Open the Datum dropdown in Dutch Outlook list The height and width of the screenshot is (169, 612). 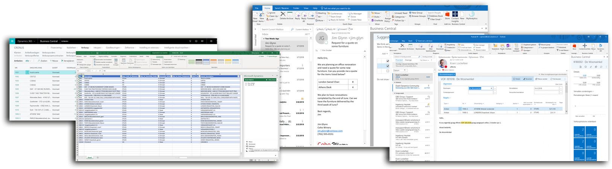pos(400,71)
